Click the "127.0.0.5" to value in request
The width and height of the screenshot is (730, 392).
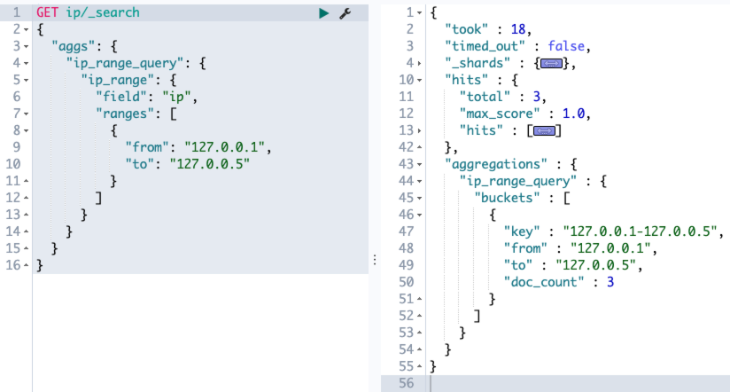209,164
